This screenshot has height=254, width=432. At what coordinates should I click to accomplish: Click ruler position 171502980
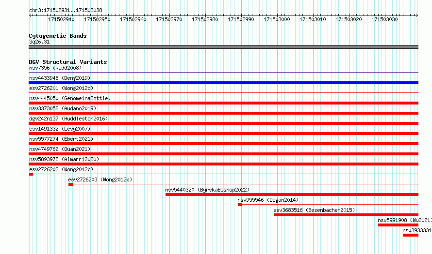pyautogui.click(x=205, y=19)
